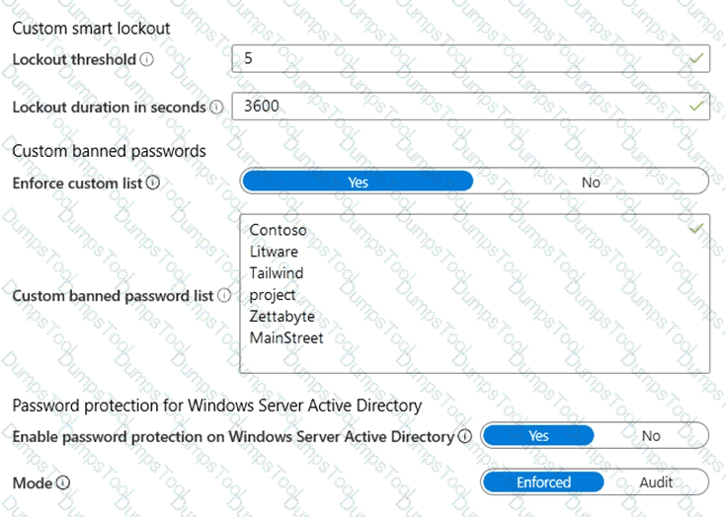726x517 pixels.
Task: Click the info icon beside Lockout duration in seconds
Action: 216,107
